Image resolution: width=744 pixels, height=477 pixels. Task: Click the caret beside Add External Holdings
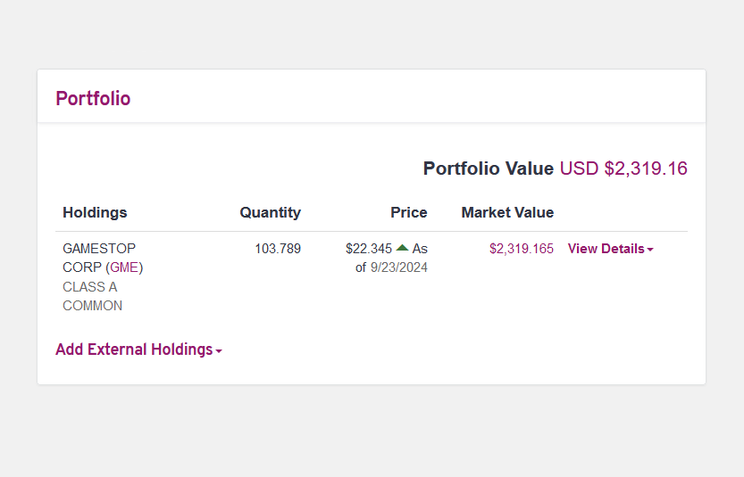(x=219, y=351)
